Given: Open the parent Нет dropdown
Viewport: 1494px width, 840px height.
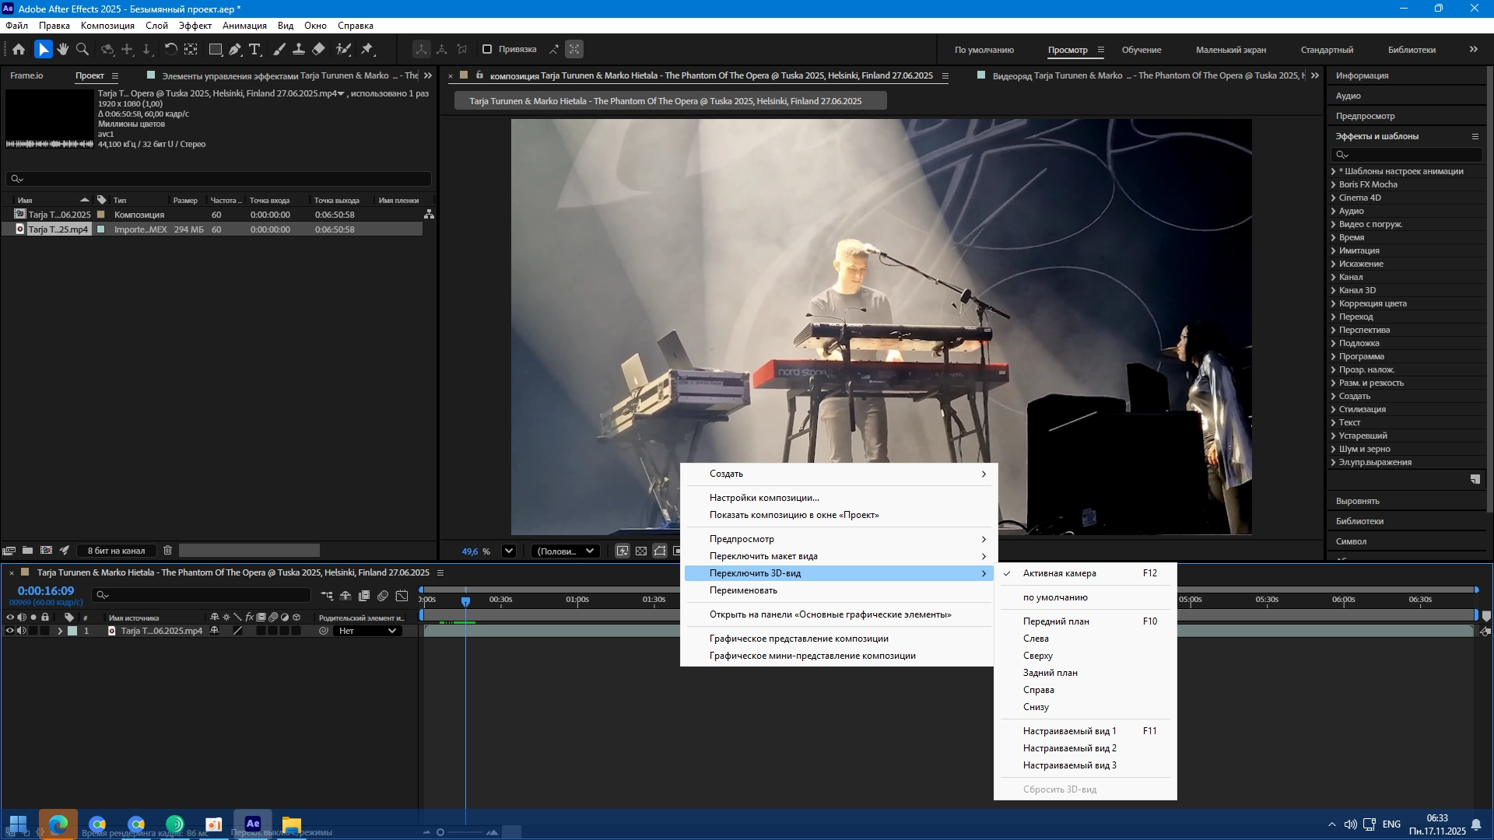Looking at the screenshot, I should pos(368,631).
